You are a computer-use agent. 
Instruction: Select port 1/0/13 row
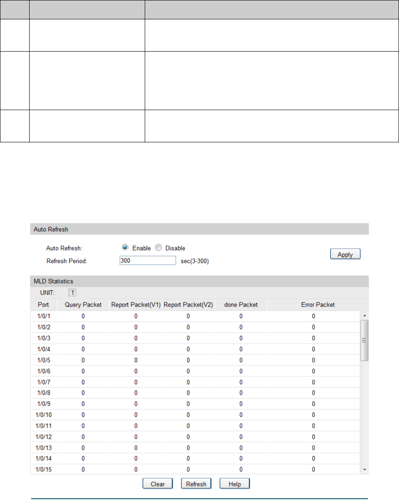195,448
